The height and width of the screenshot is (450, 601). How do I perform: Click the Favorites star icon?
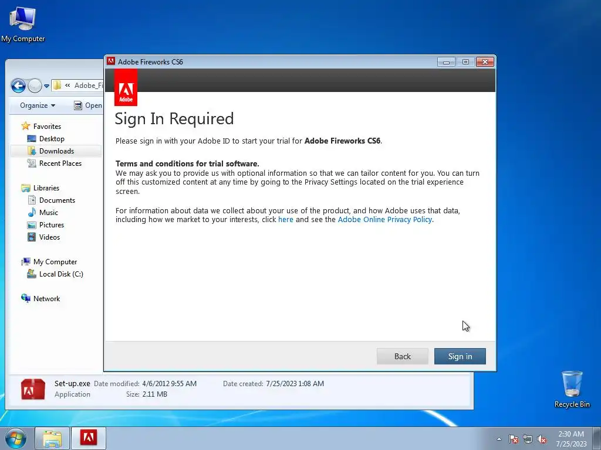pyautogui.click(x=26, y=126)
